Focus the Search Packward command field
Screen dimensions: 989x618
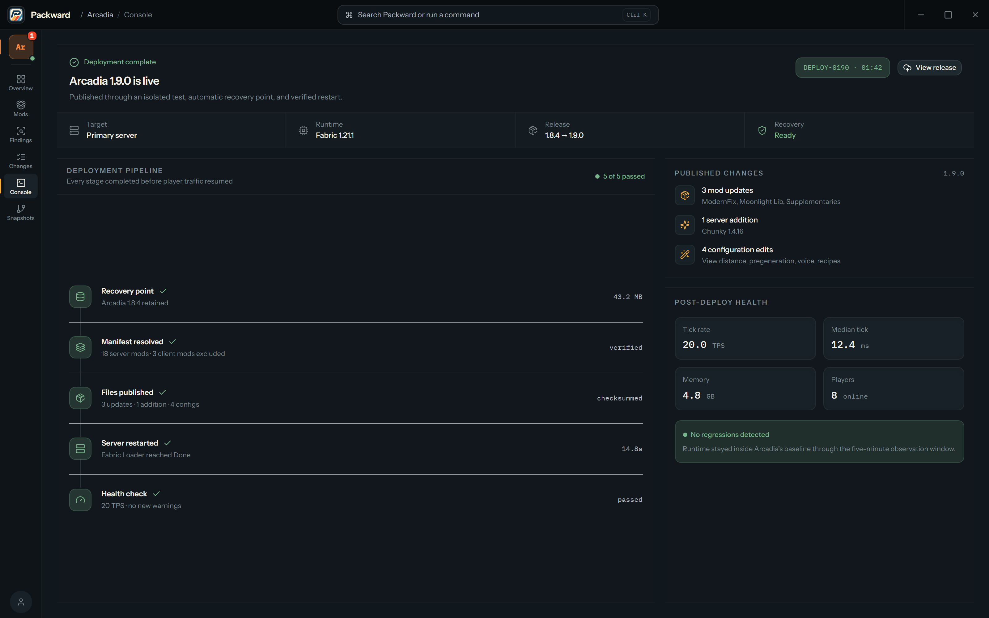click(x=498, y=15)
